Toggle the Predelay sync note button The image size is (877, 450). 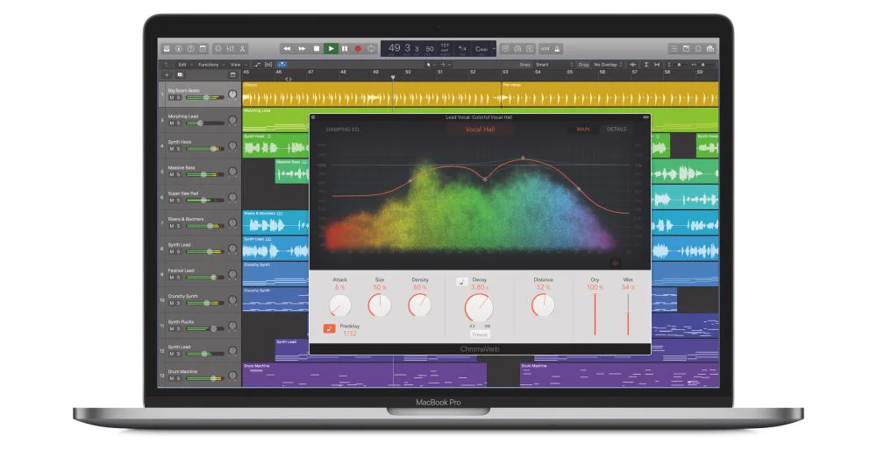point(330,329)
